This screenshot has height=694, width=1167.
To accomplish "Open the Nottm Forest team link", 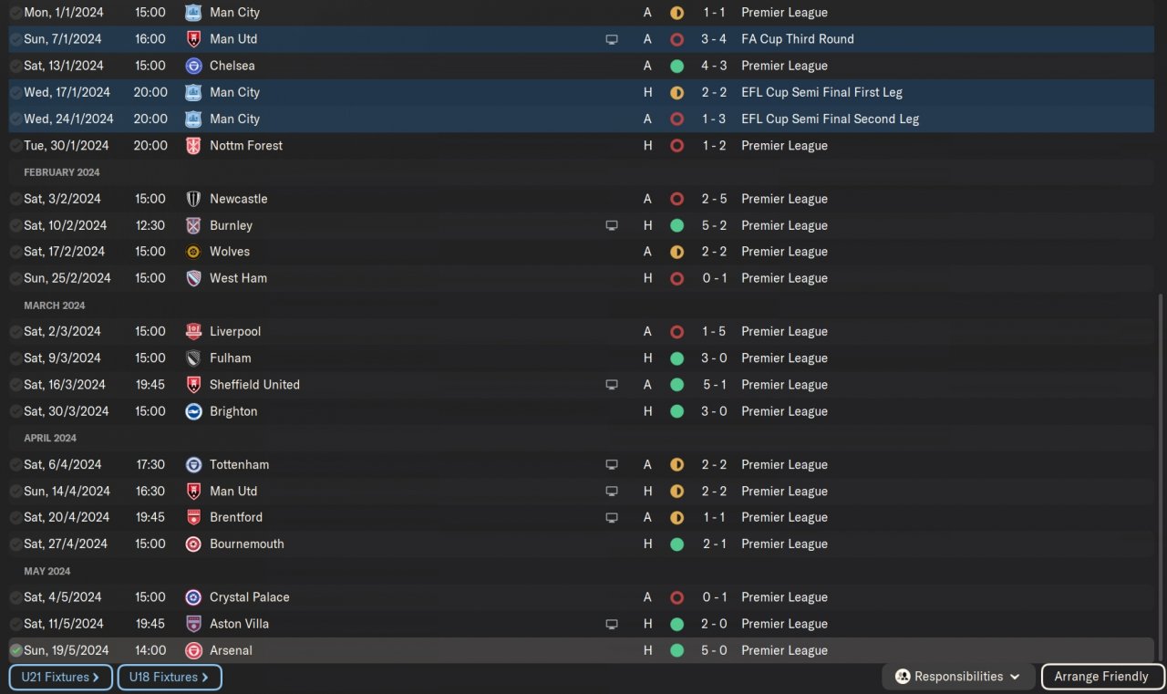I will [245, 145].
